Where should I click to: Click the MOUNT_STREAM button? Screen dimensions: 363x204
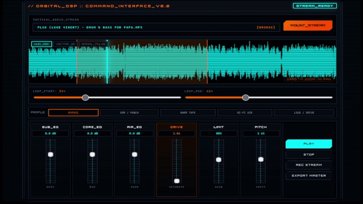[308, 25]
